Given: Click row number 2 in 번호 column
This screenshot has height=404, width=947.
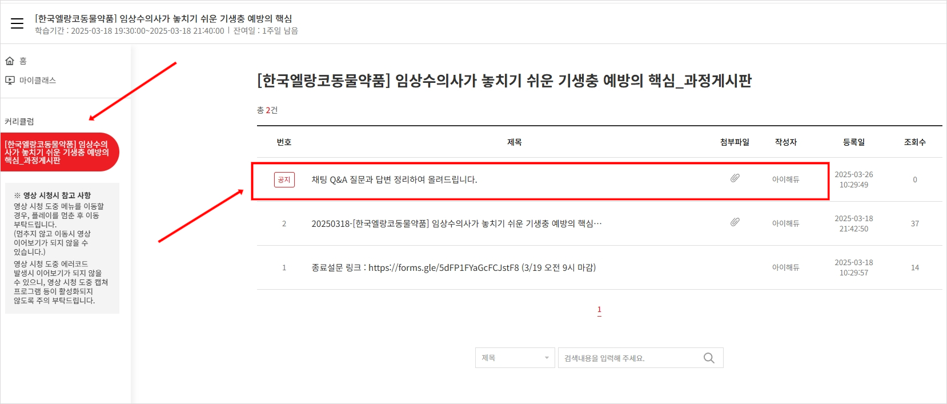Looking at the screenshot, I should [284, 223].
